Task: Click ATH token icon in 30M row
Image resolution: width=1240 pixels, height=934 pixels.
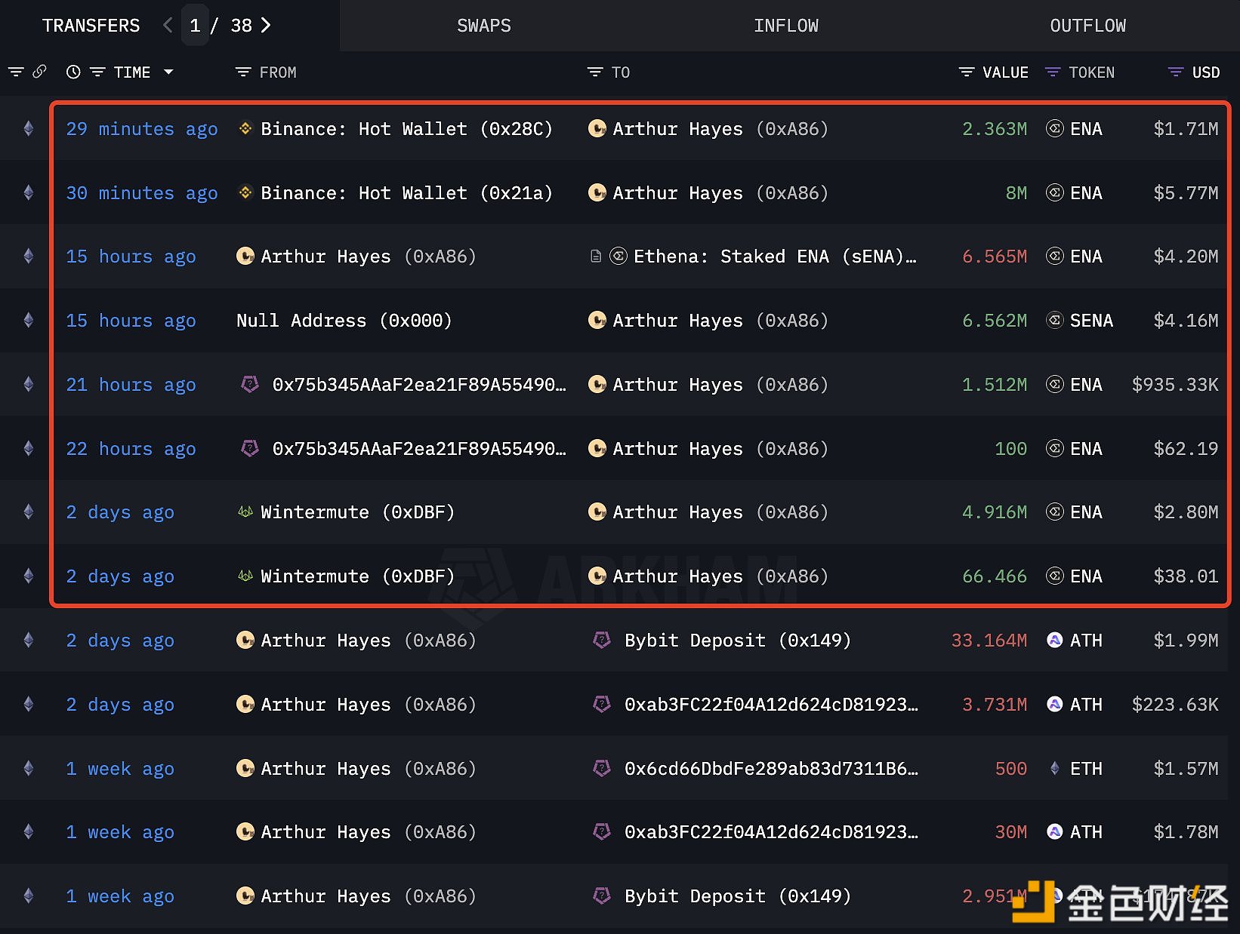Action: tap(1055, 832)
